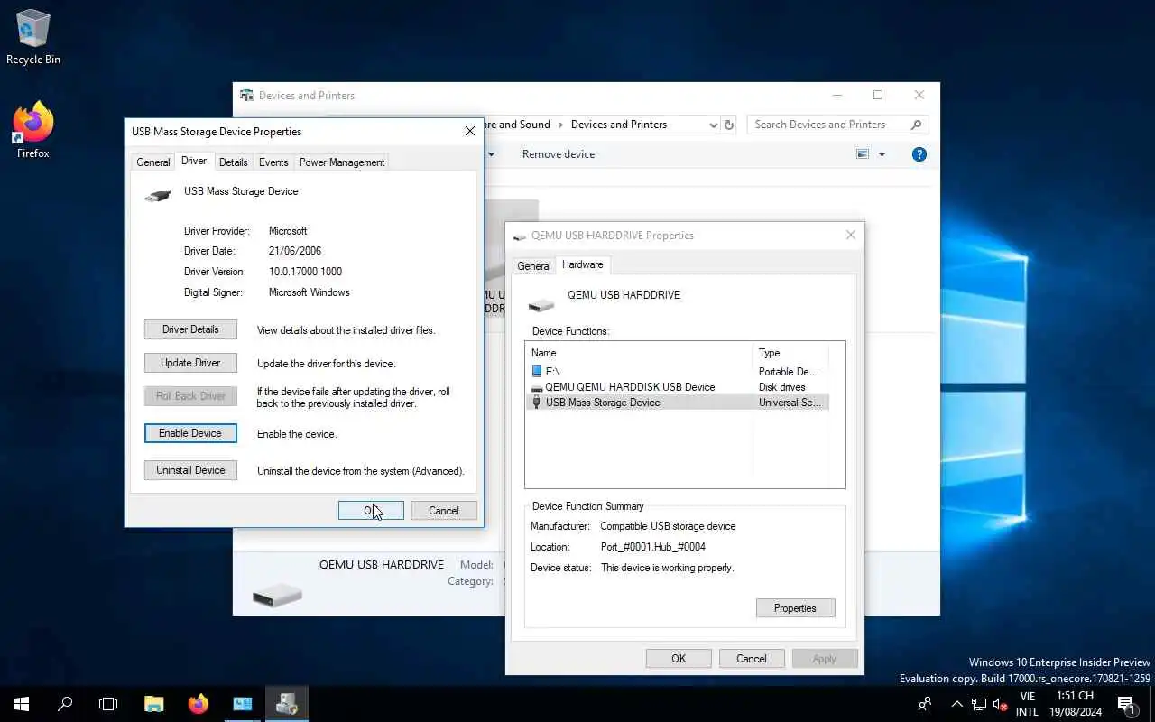Viewport: 1155px width, 722px height.
Task: Switch to the Details tab
Action: 233,162
